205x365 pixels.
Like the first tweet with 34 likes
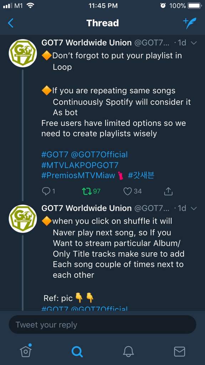click(x=132, y=191)
